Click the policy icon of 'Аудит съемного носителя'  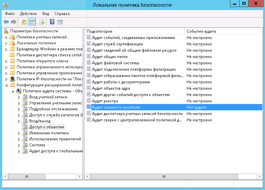click(89, 107)
